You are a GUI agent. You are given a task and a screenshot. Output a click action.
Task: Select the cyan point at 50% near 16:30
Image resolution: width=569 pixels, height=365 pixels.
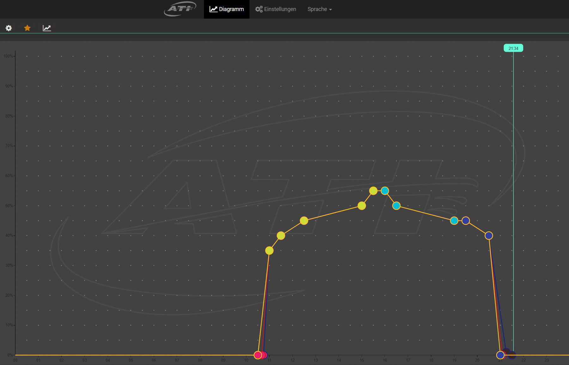(396, 206)
